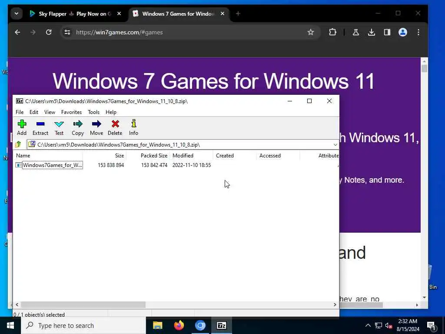Viewport: 445px width, 334px height.
Task: Open the 7-Zip Tools menu
Action: point(94,112)
